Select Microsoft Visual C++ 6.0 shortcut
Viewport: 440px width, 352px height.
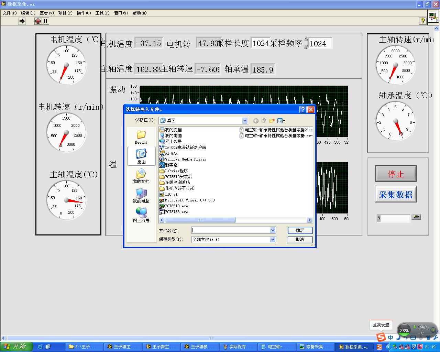pyautogui.click(x=187, y=200)
